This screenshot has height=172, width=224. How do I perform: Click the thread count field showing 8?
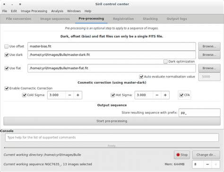(198, 164)
